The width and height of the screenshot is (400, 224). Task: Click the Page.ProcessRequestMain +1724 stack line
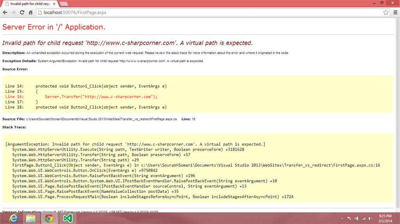153,197
